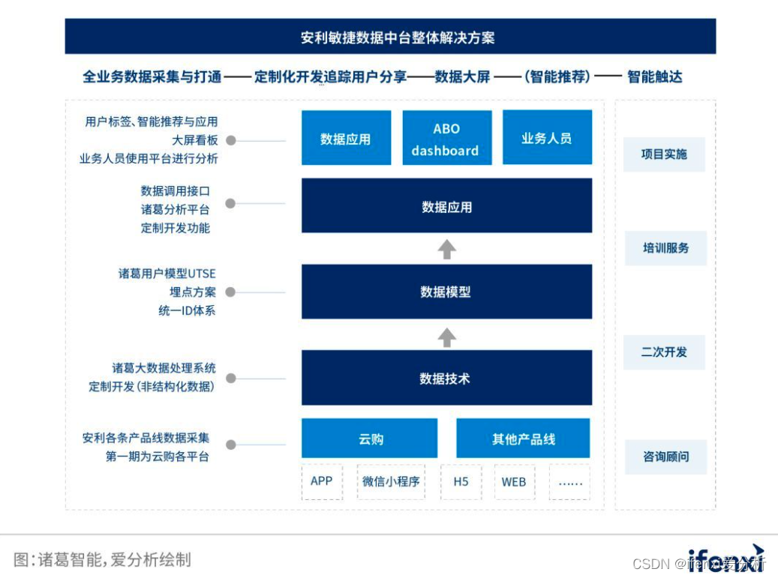Click the dashed APP box

click(x=322, y=482)
